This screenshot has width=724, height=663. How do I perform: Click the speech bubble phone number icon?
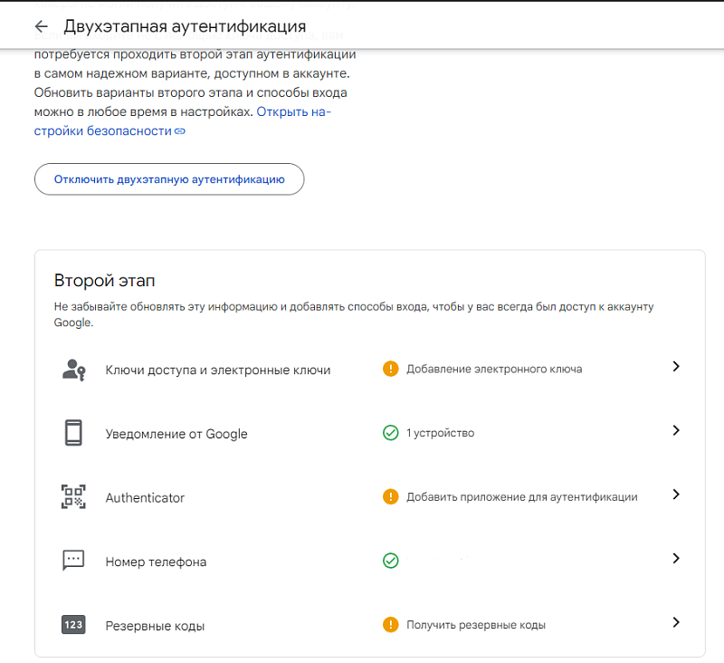(x=73, y=561)
